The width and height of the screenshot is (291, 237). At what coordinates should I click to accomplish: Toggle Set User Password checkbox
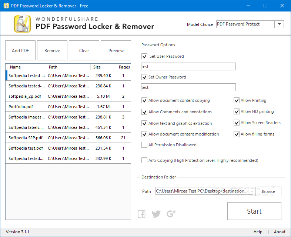pos(144,56)
